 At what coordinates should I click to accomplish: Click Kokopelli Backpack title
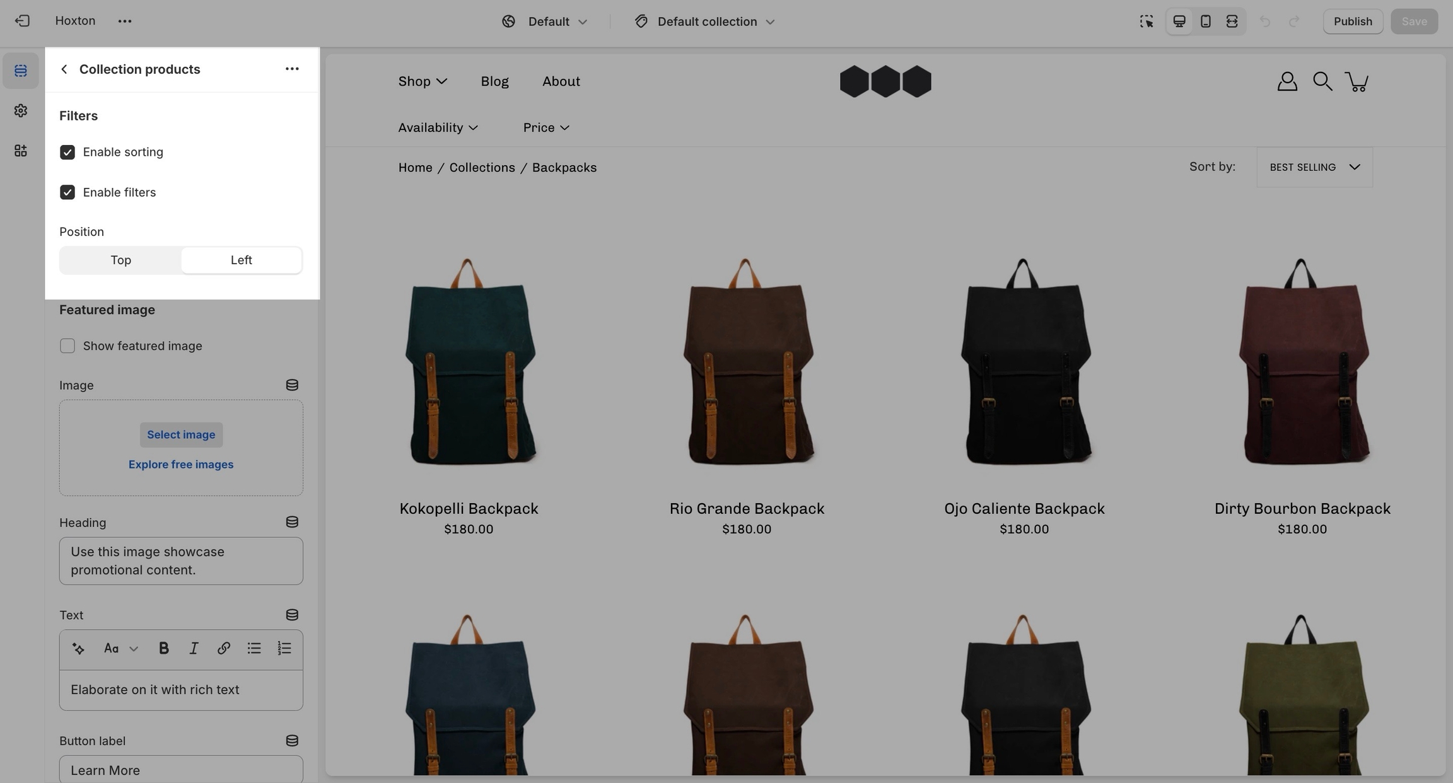(x=469, y=509)
